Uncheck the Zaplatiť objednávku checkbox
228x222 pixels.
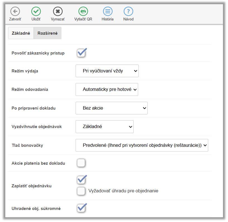81,180
